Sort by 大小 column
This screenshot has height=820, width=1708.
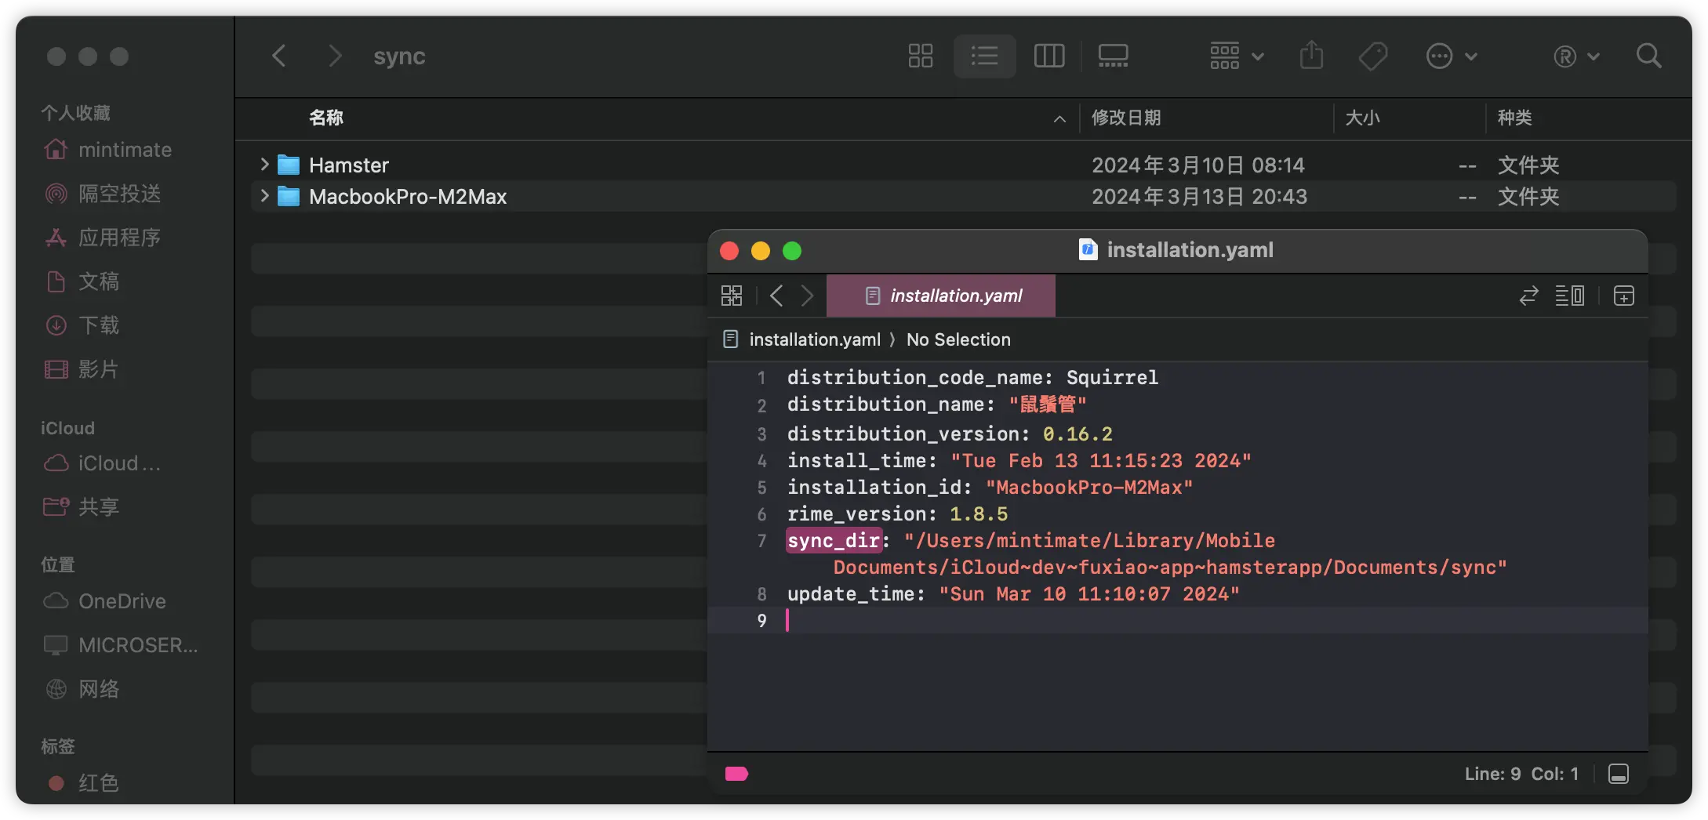(x=1363, y=118)
